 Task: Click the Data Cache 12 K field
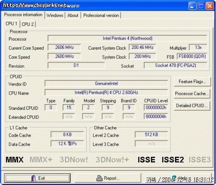pos(67,144)
